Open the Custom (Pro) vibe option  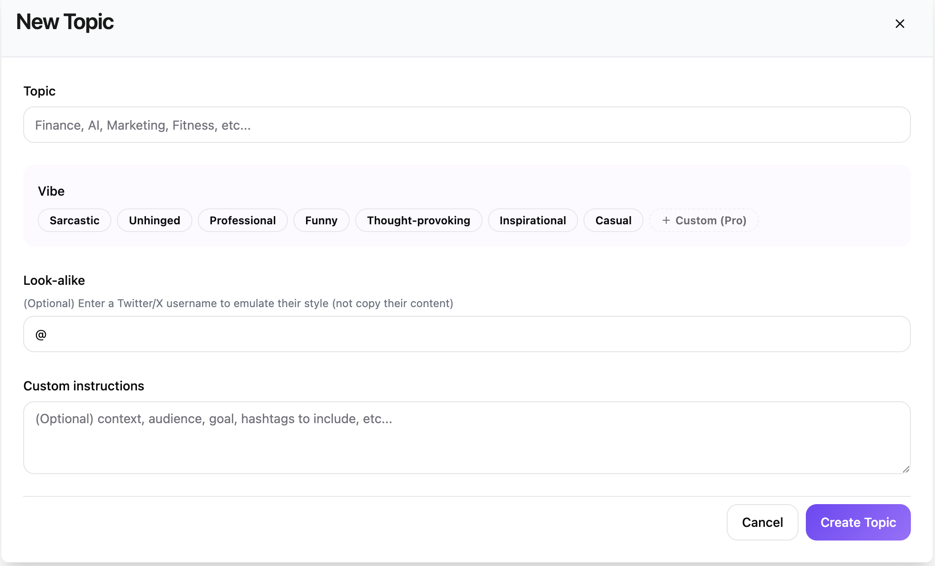[703, 220]
